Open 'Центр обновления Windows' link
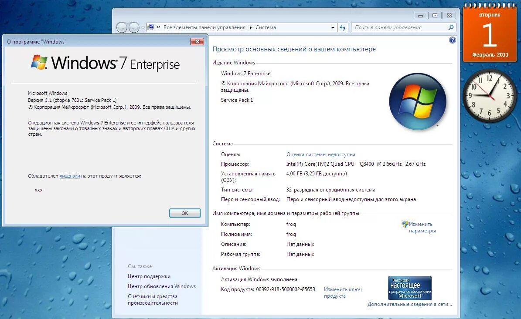The width and height of the screenshot is (521, 319). click(162, 286)
